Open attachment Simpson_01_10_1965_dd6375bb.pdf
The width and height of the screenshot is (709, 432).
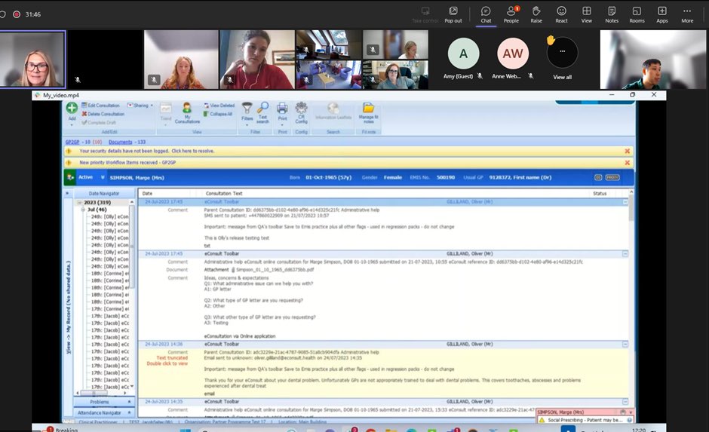point(275,270)
